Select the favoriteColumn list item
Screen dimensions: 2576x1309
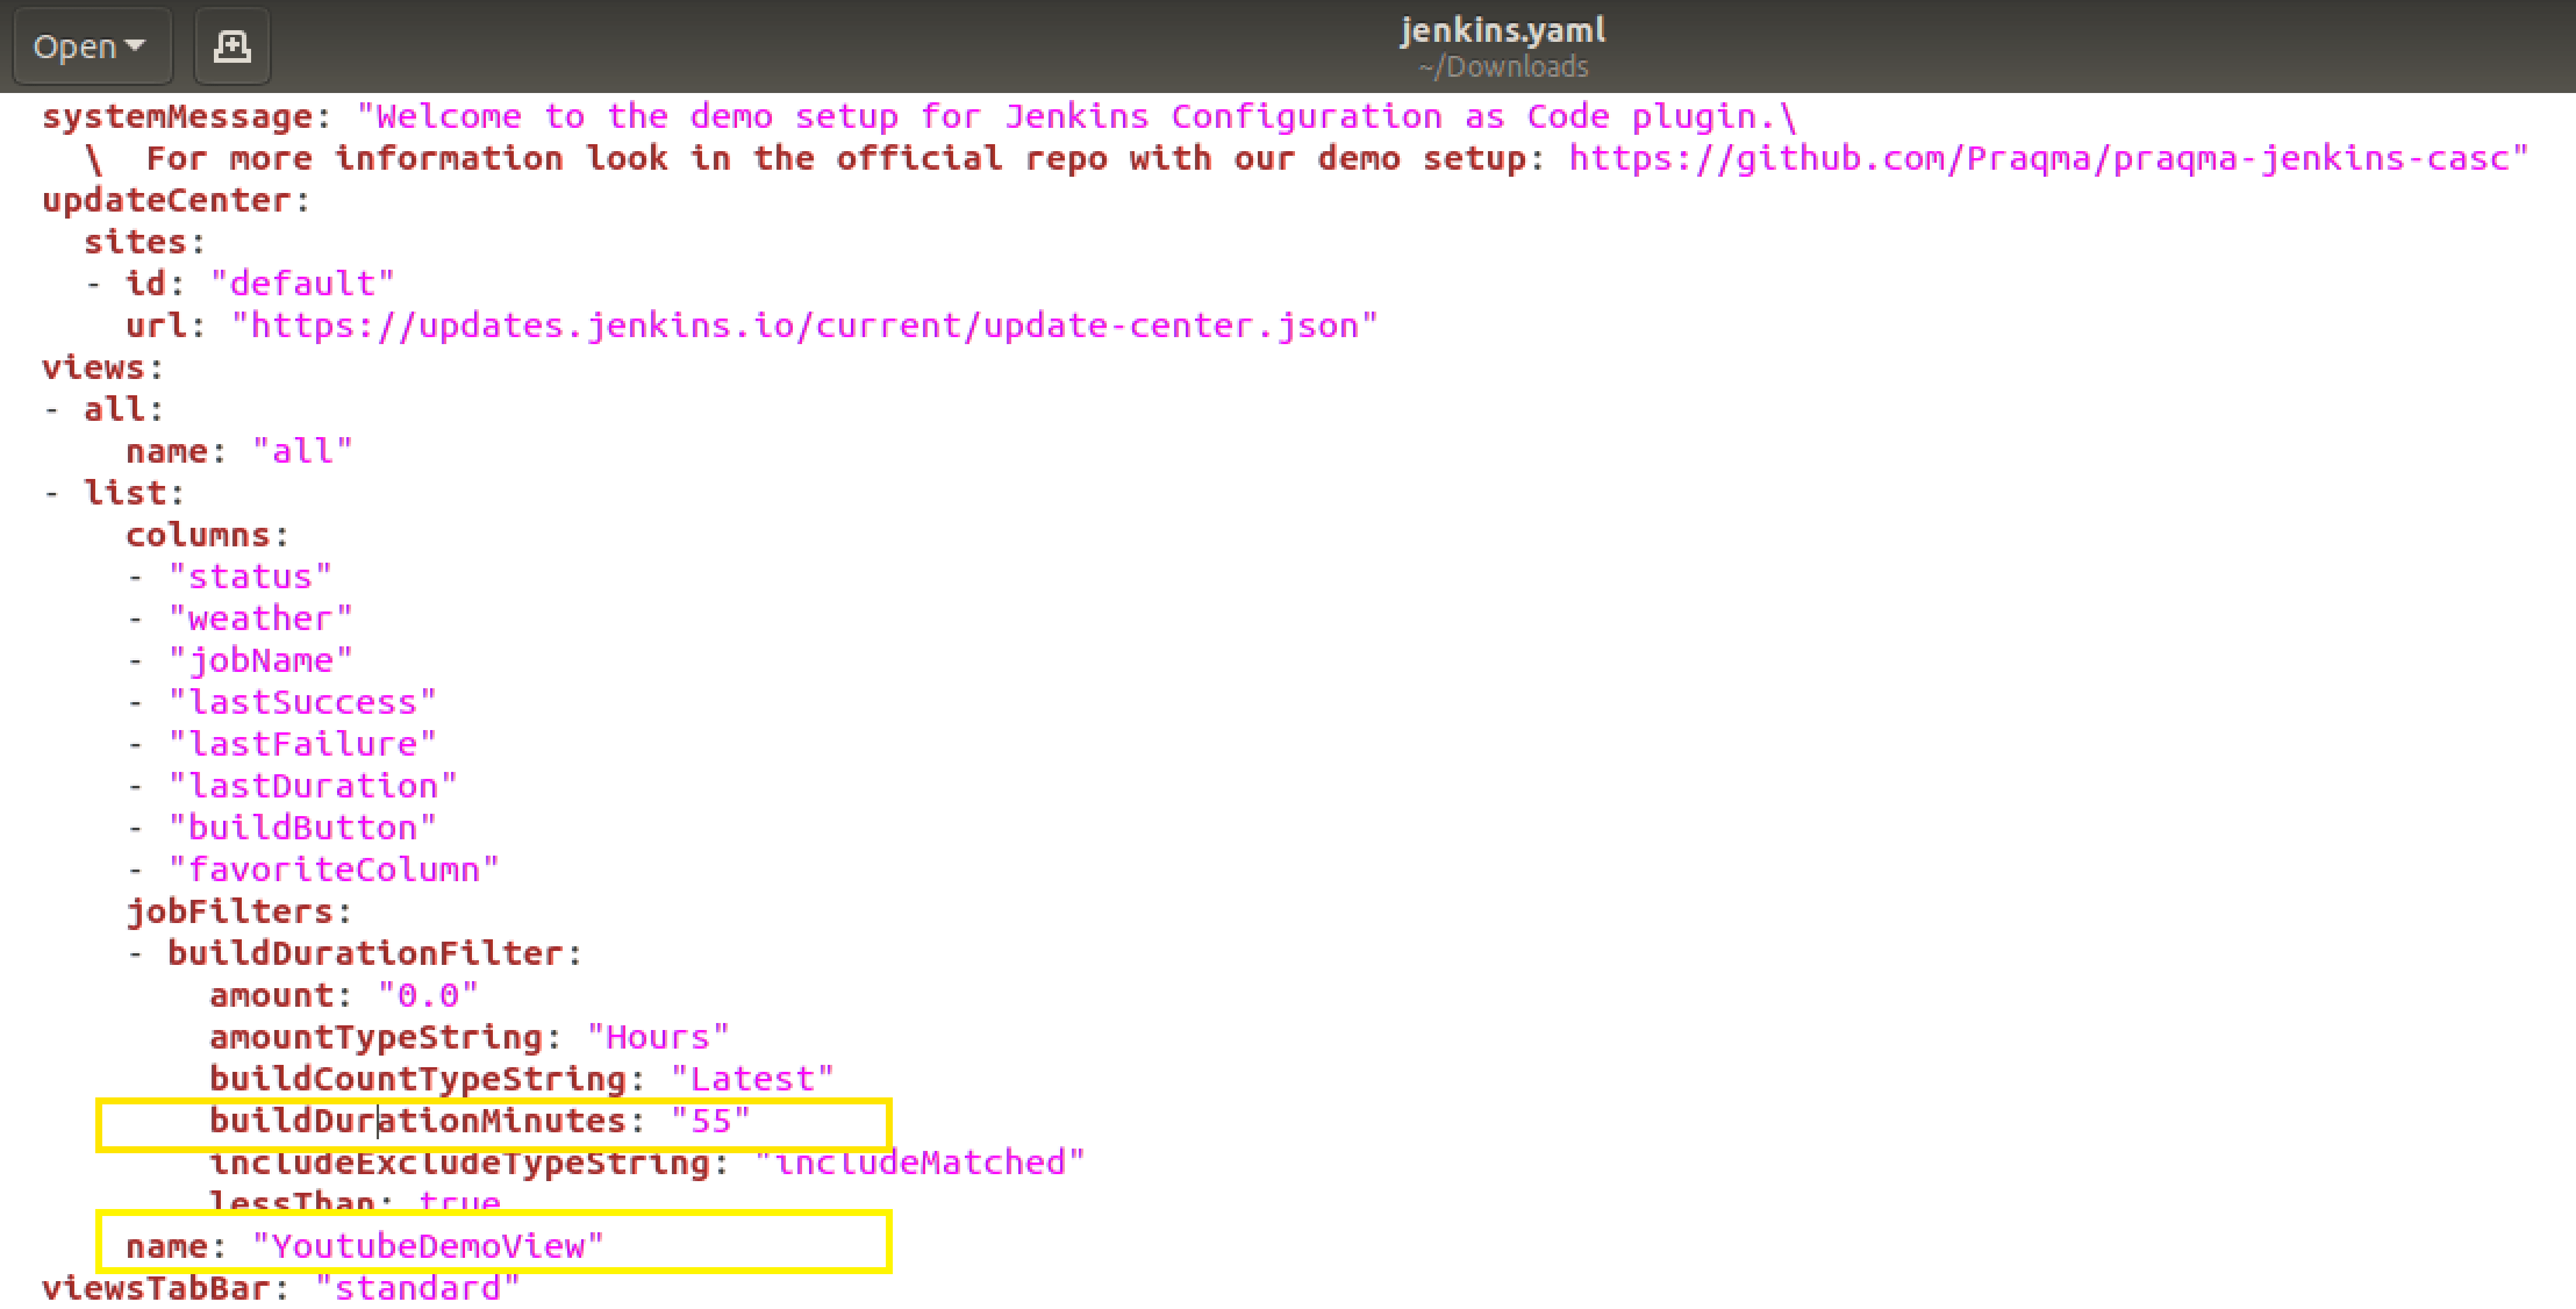pos(334,868)
